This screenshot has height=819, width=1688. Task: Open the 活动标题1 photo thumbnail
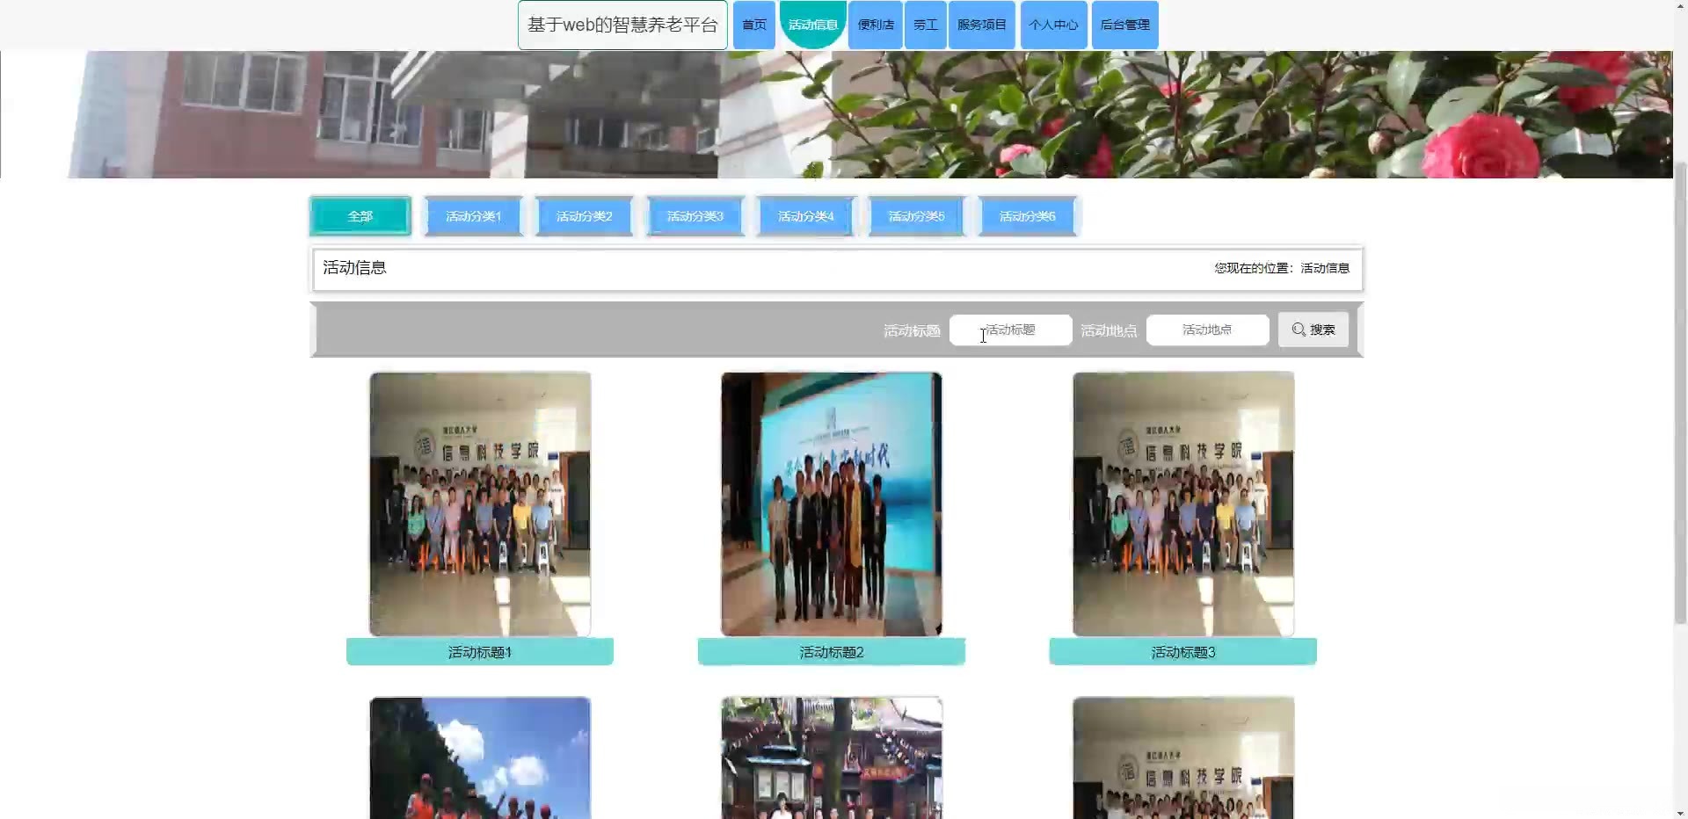pyautogui.click(x=480, y=504)
